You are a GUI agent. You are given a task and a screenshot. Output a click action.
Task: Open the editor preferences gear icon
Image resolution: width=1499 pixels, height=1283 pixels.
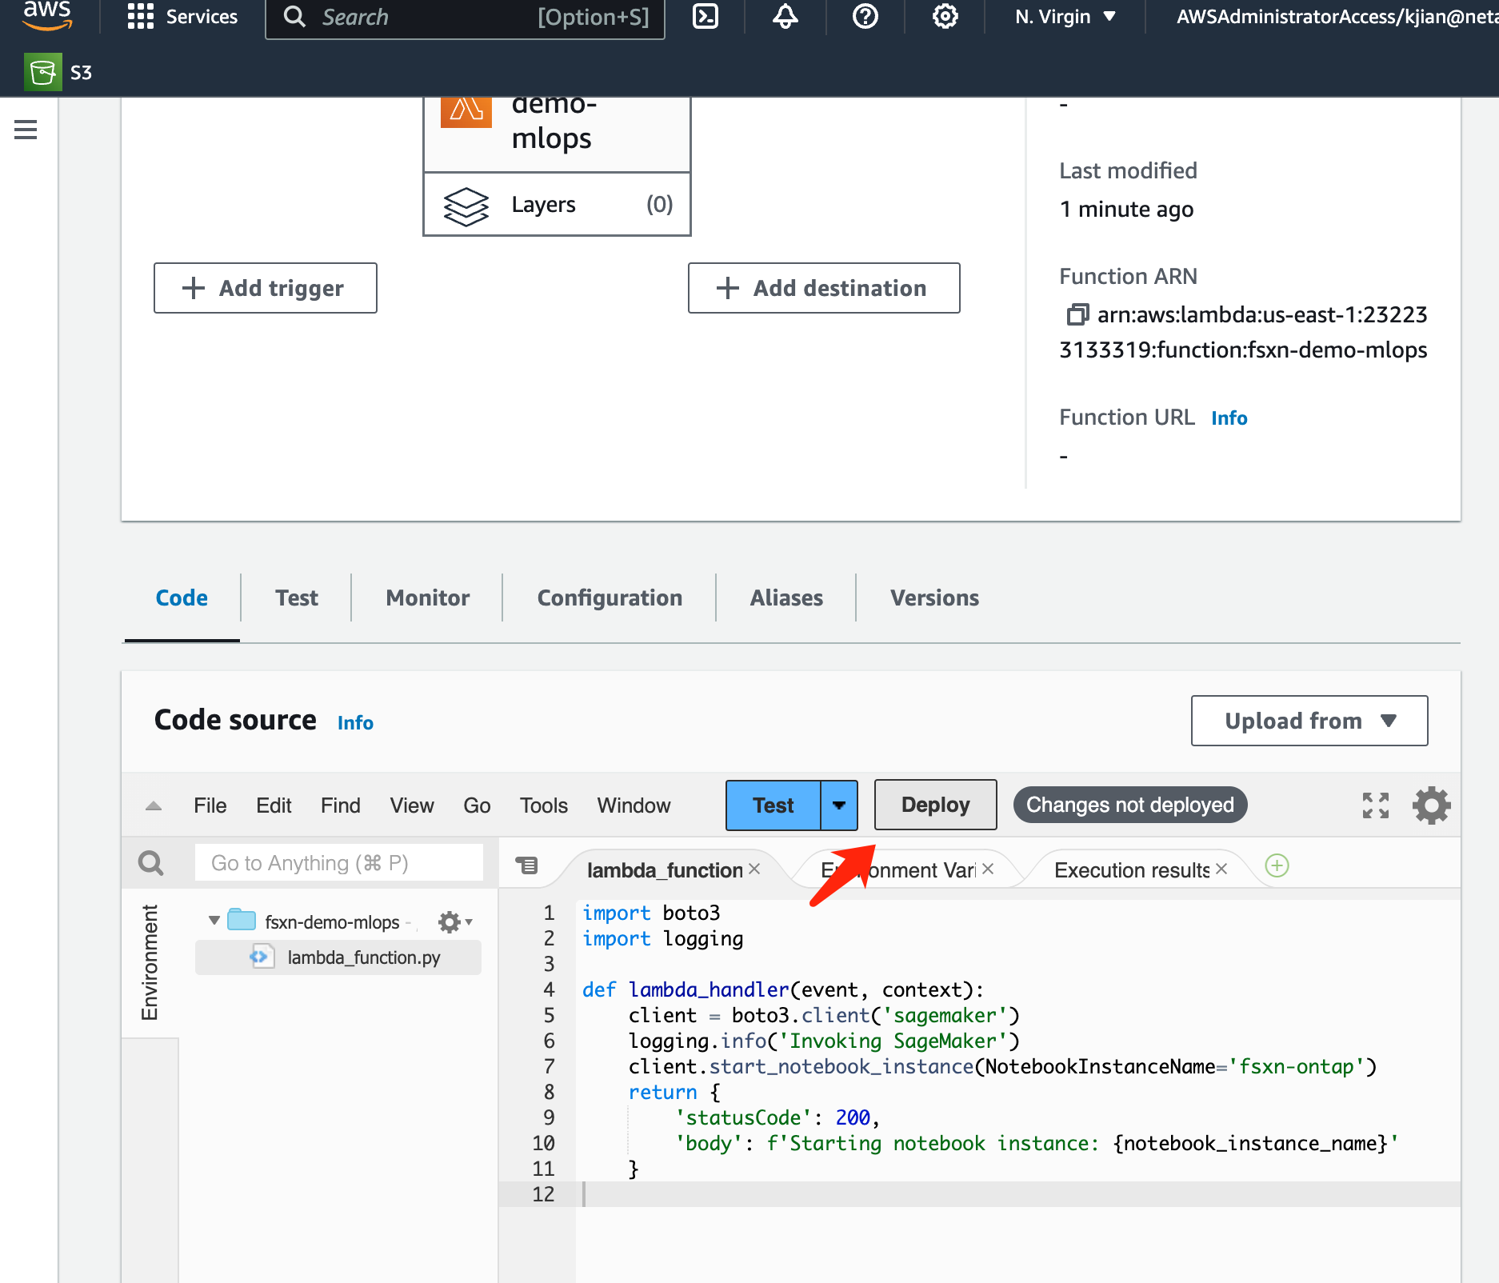pyautogui.click(x=1431, y=805)
